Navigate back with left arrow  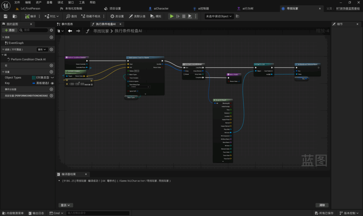coord(70,31)
